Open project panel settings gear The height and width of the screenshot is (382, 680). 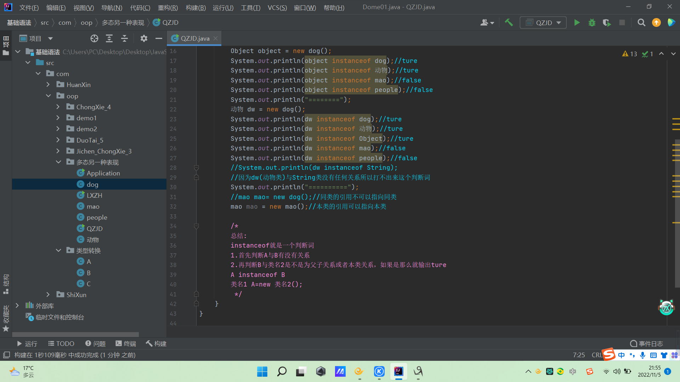(x=143, y=39)
